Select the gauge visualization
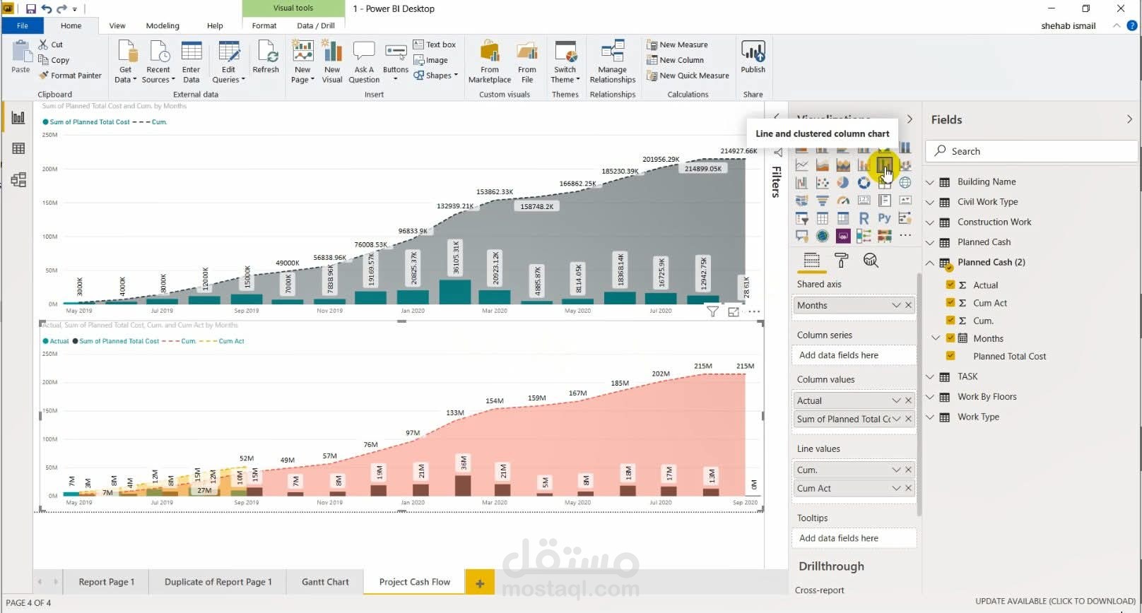Image resolution: width=1142 pixels, height=613 pixels. pyautogui.click(x=843, y=201)
